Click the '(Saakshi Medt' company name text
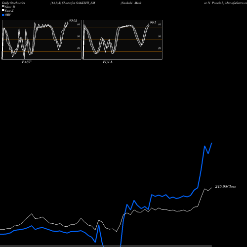The image size is (247, 247). (x=131, y=3)
